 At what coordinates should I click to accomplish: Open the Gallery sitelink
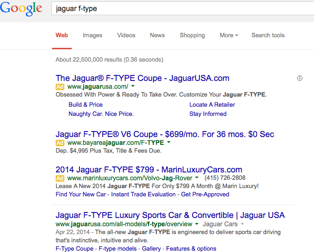(151, 249)
